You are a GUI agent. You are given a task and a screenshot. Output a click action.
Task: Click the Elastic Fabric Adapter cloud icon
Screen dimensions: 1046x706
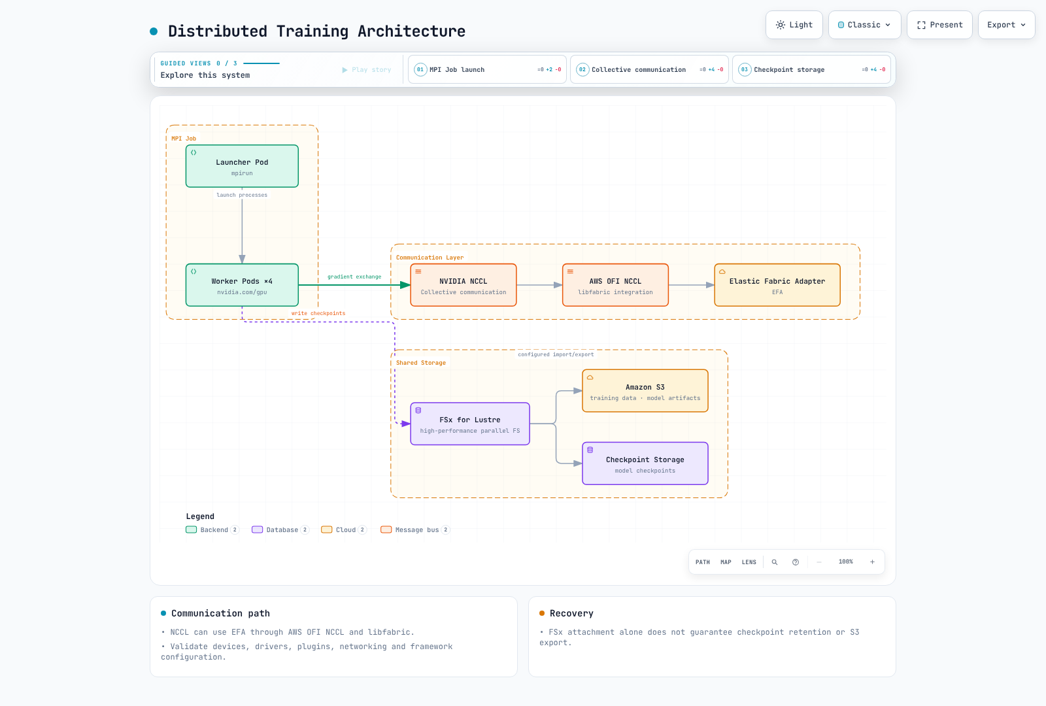(722, 271)
